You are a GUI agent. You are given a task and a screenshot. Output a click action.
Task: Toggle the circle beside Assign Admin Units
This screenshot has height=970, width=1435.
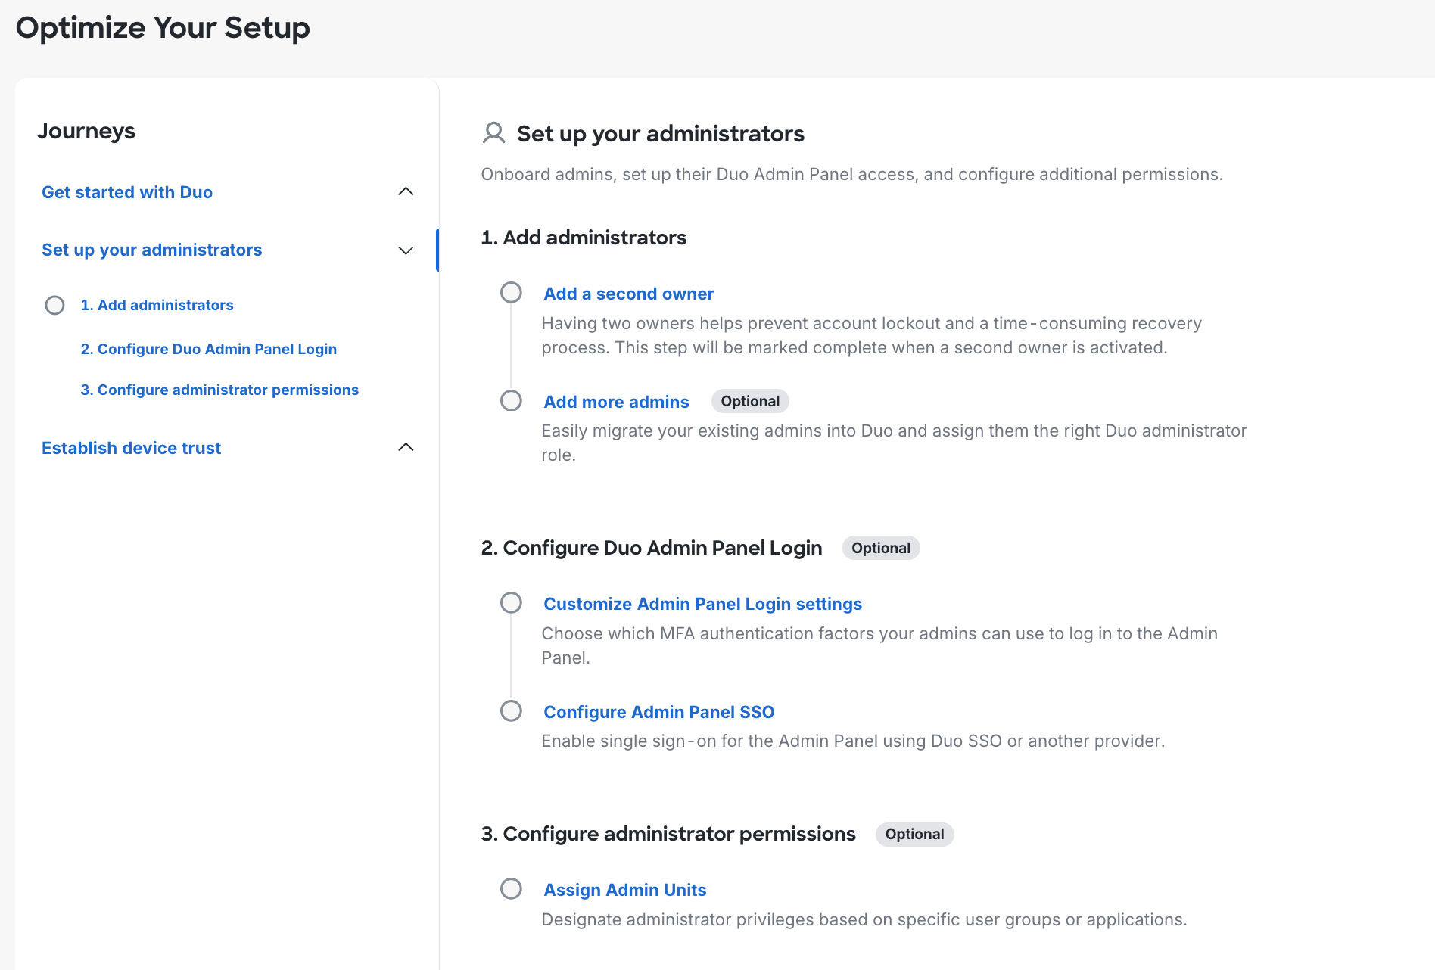click(511, 888)
